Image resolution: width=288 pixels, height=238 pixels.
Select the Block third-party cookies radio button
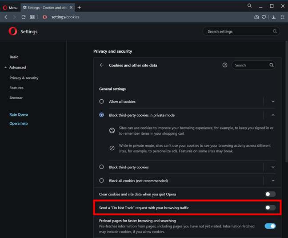tap(102, 167)
